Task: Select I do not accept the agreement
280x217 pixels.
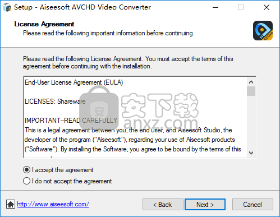Action: coord(67,181)
